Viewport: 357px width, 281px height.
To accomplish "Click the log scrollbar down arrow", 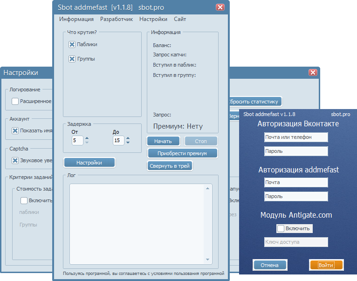I will click(x=207, y=260).
